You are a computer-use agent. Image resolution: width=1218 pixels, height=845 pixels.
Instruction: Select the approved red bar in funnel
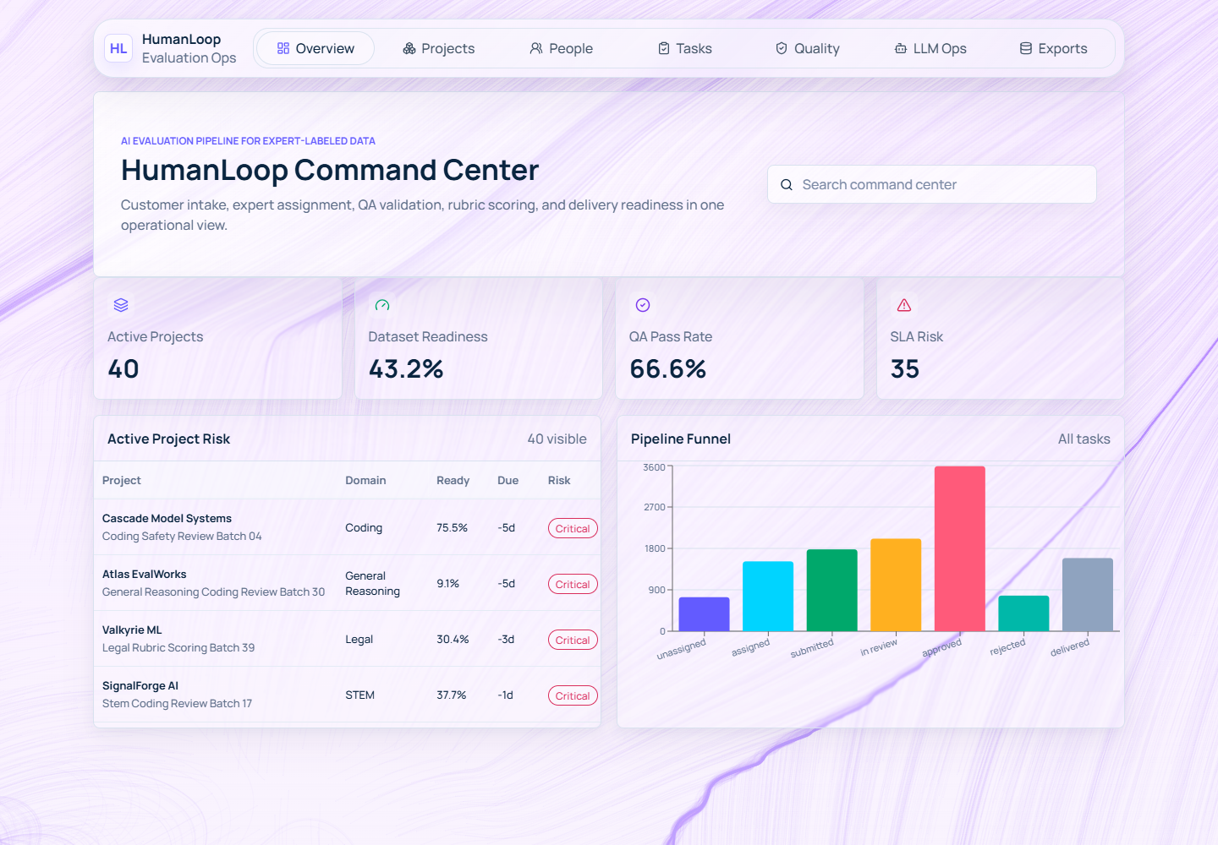(960, 549)
